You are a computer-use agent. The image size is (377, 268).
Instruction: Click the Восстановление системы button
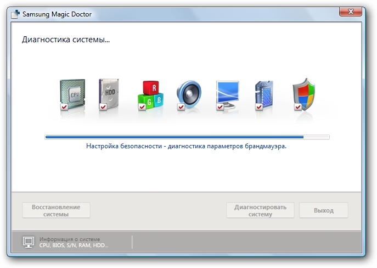coord(57,210)
